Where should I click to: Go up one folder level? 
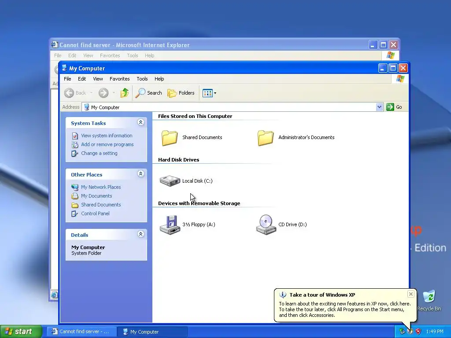(x=124, y=93)
